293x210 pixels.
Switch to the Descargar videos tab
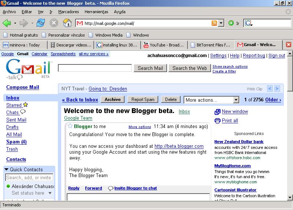[71, 45]
